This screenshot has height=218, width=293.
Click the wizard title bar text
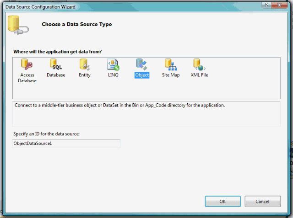[x=40, y=7]
